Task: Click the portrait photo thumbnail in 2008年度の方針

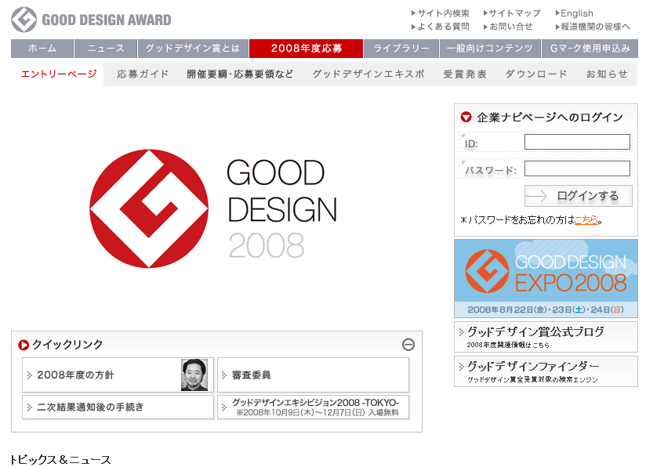Action: (194, 375)
